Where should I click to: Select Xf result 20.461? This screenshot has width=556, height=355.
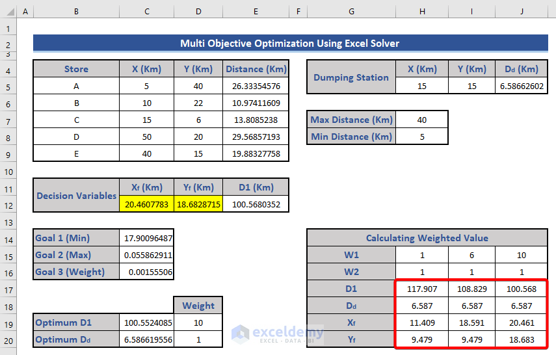522,322
